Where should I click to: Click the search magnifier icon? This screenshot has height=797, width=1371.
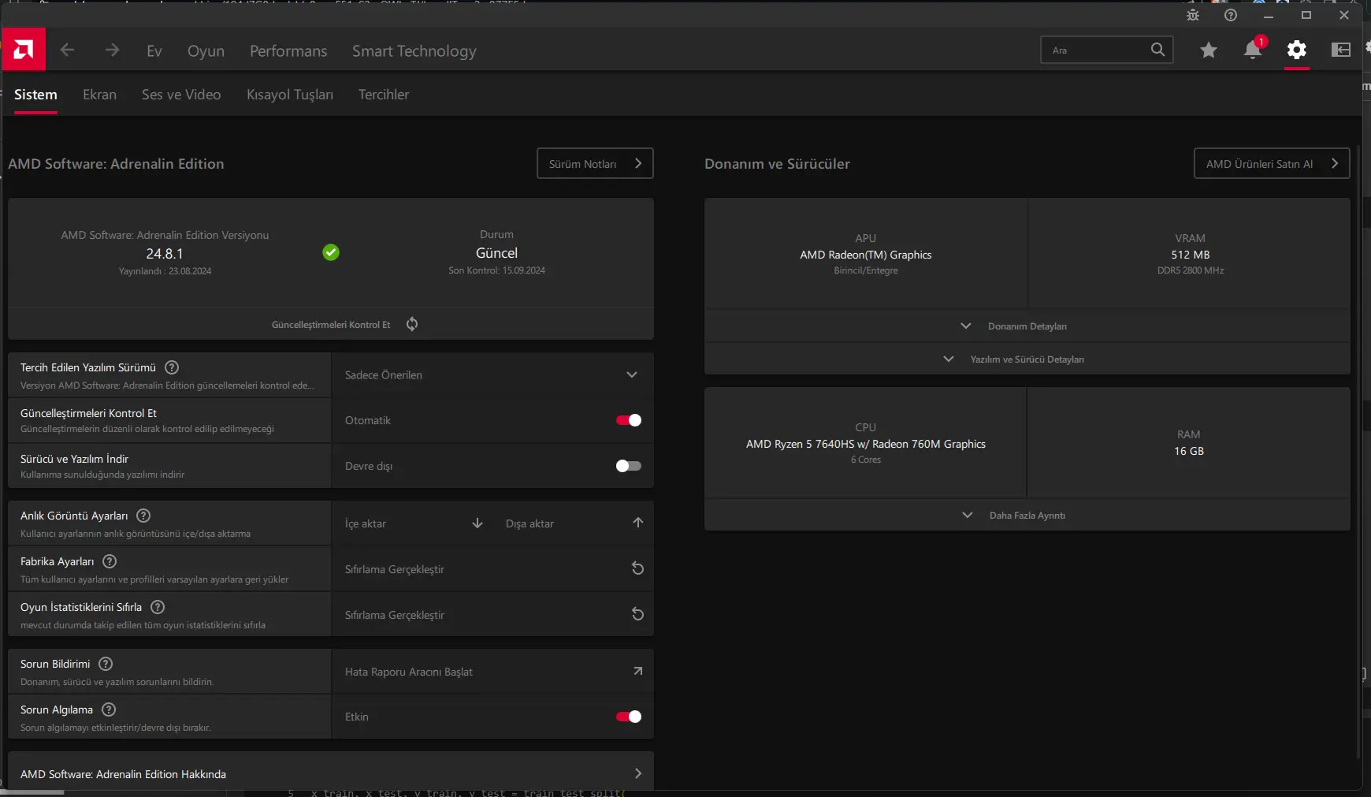coord(1157,50)
